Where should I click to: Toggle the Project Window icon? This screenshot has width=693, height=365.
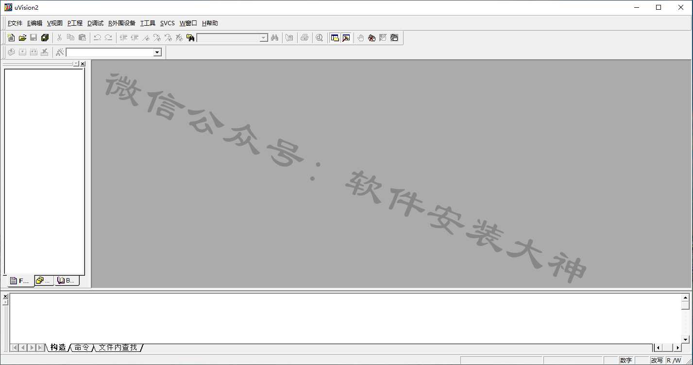tap(335, 37)
